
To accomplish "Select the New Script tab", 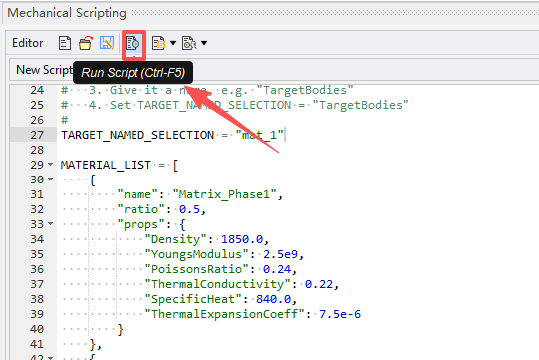I will (44, 70).
